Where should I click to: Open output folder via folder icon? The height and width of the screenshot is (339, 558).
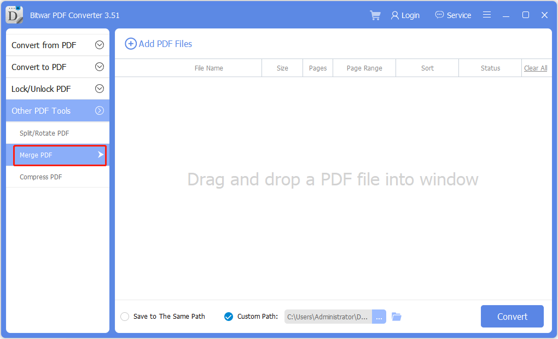click(397, 317)
